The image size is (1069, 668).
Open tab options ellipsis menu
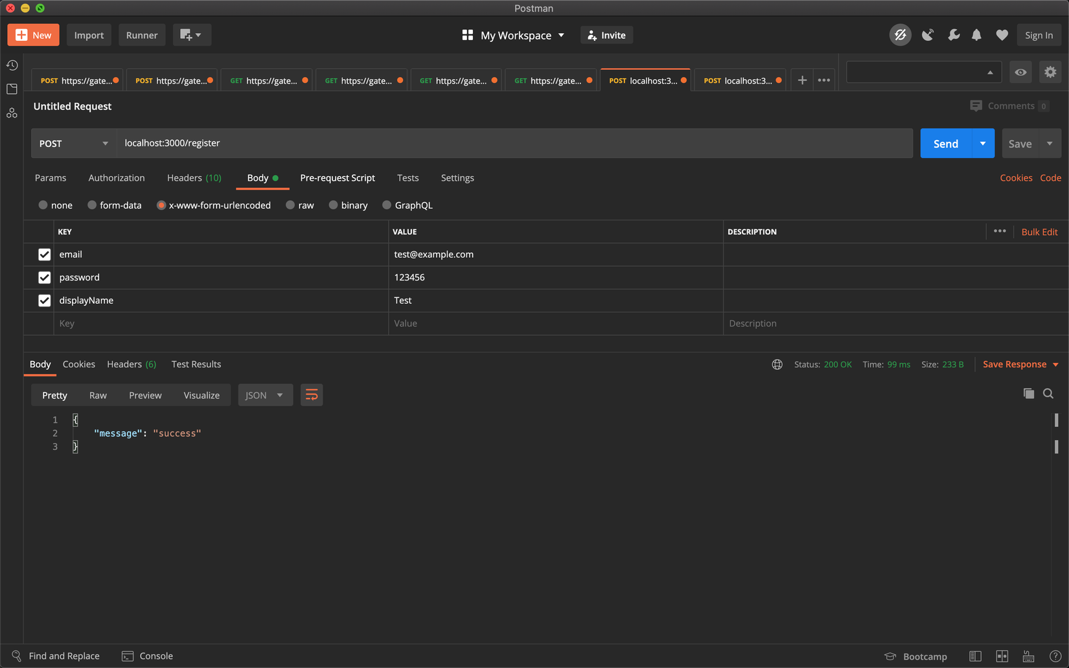(x=824, y=80)
